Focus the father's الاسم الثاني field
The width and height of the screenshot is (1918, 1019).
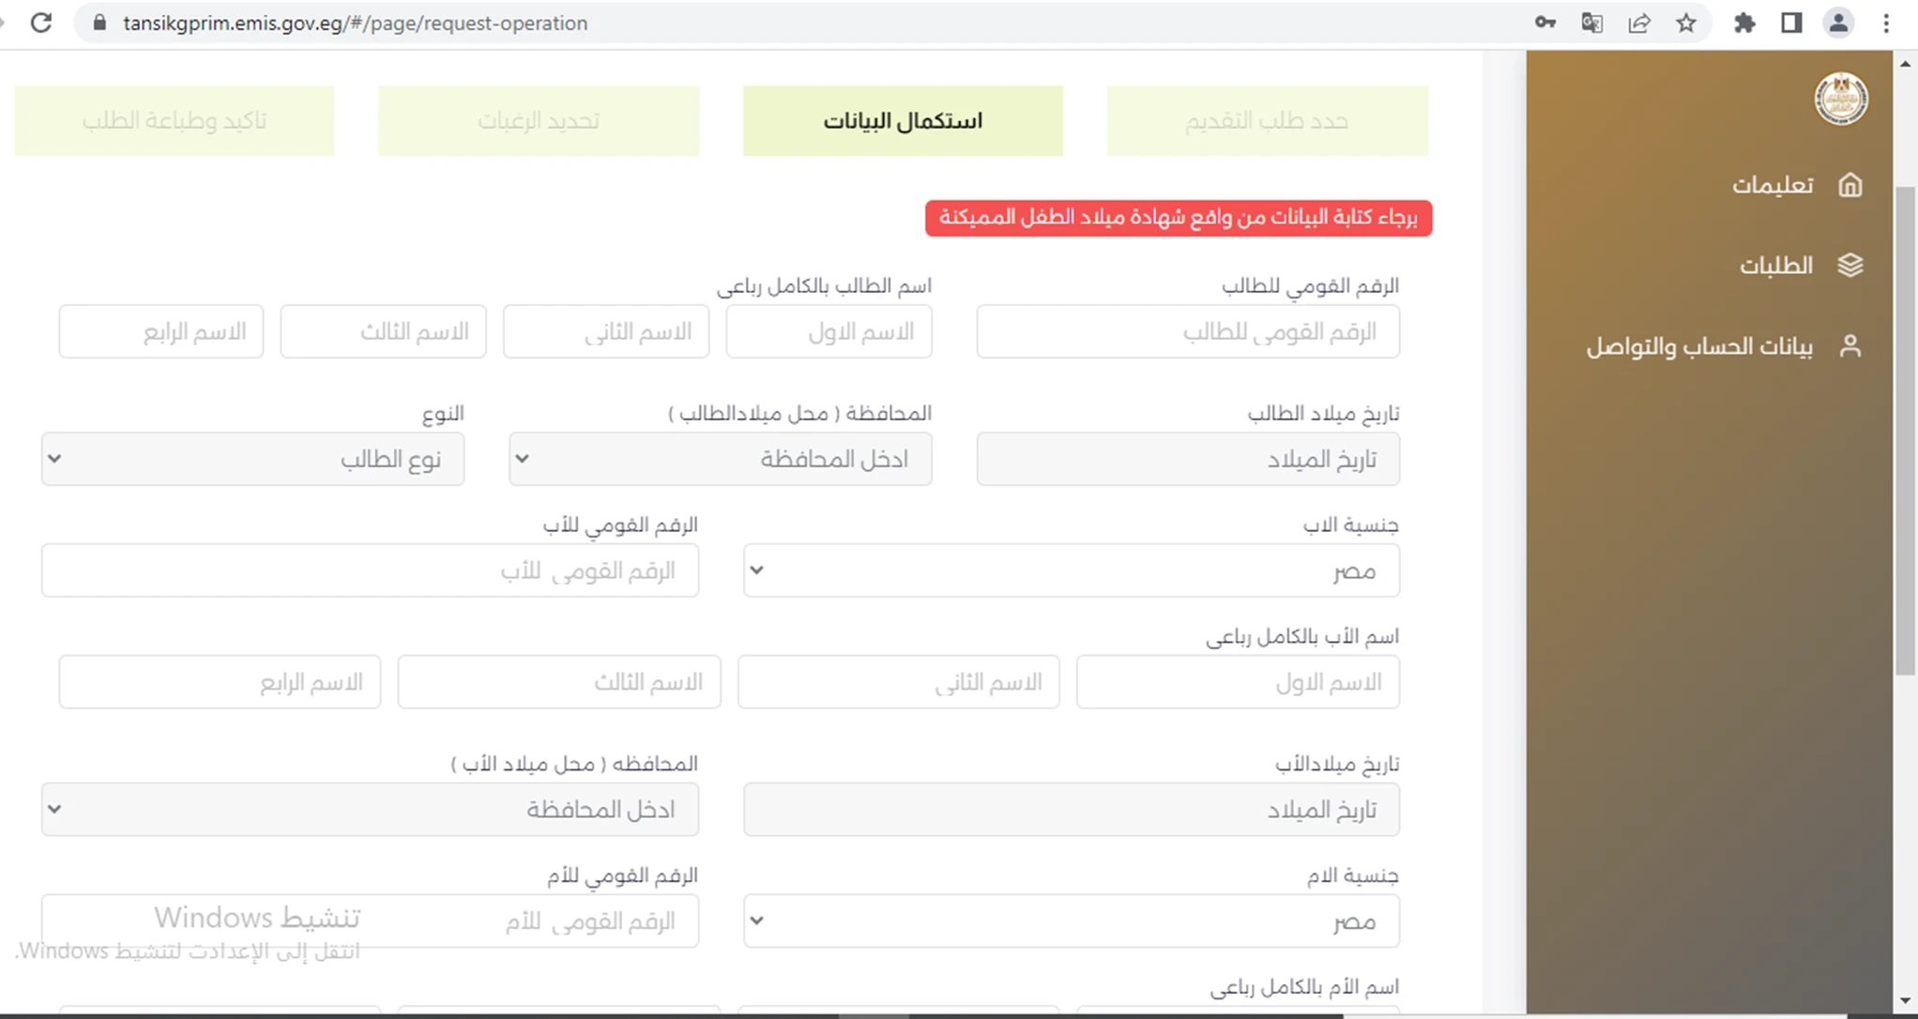899,682
